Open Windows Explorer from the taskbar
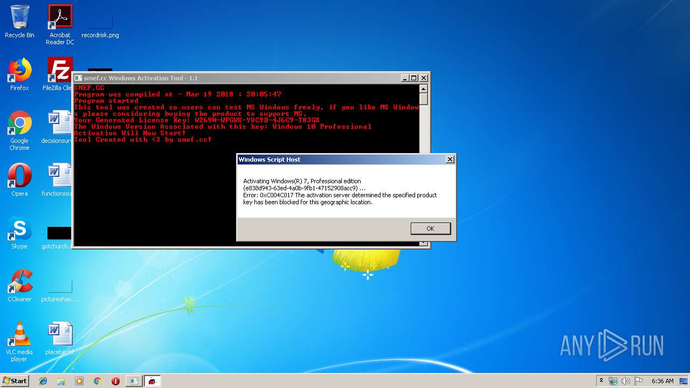 (61, 381)
